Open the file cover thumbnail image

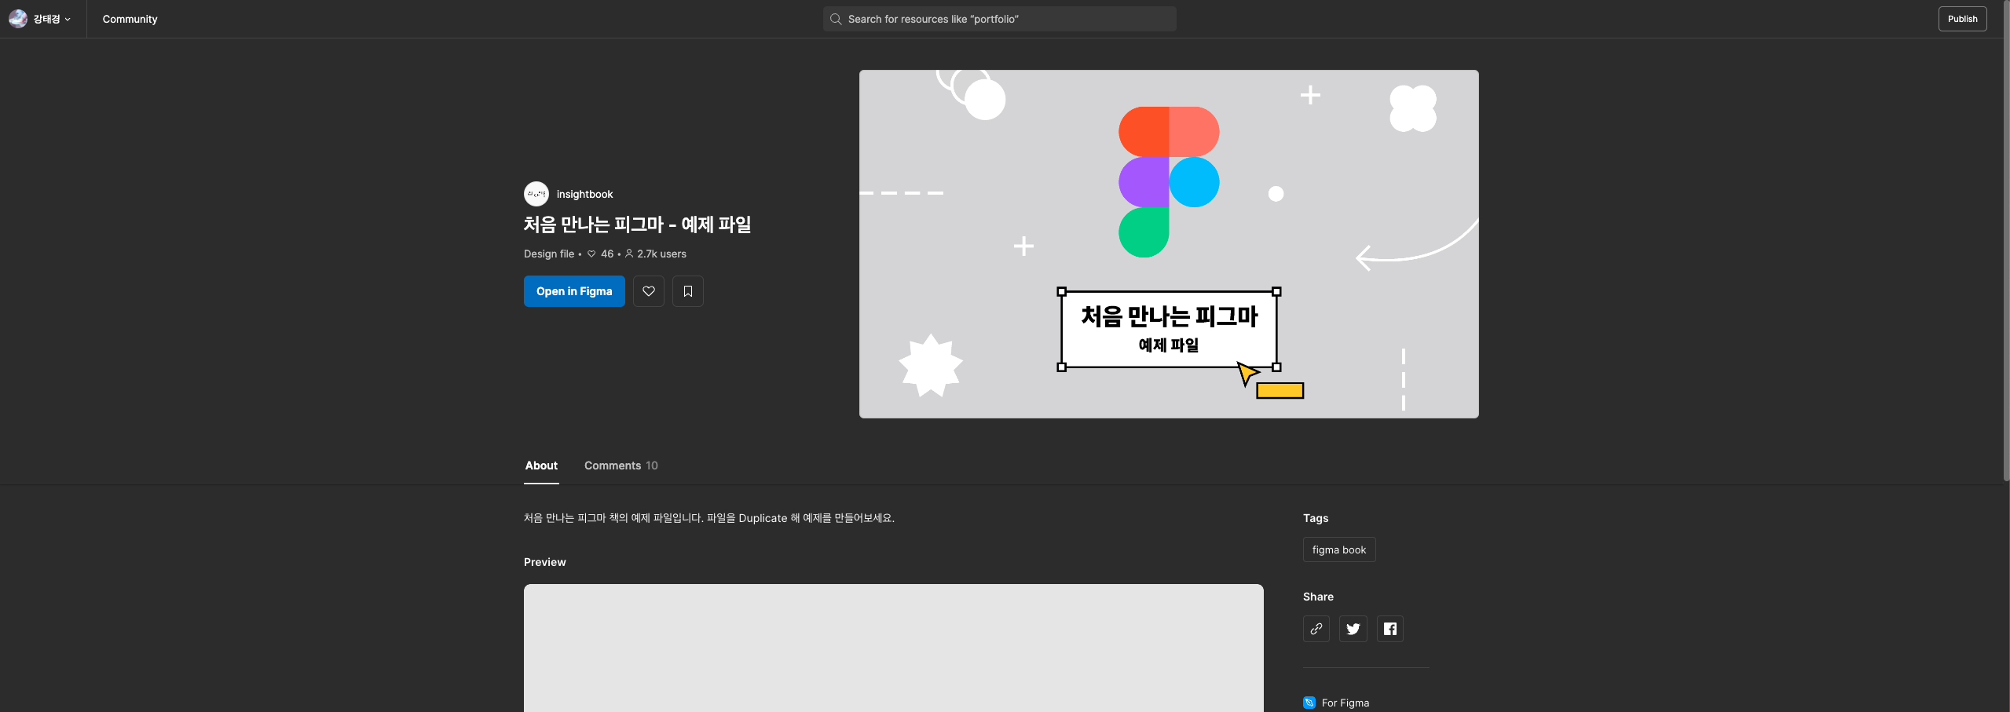(x=1169, y=244)
